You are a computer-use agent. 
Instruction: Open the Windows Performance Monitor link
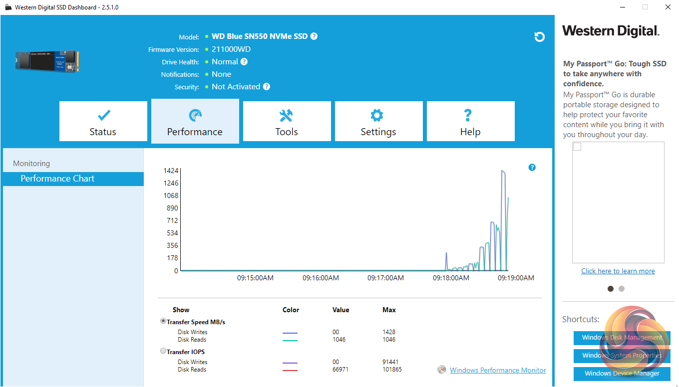pyautogui.click(x=497, y=370)
